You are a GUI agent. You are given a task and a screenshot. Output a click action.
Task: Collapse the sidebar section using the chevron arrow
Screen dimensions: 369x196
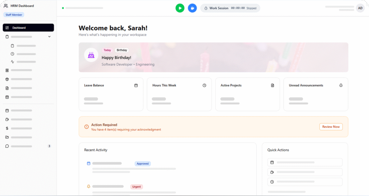point(49,37)
